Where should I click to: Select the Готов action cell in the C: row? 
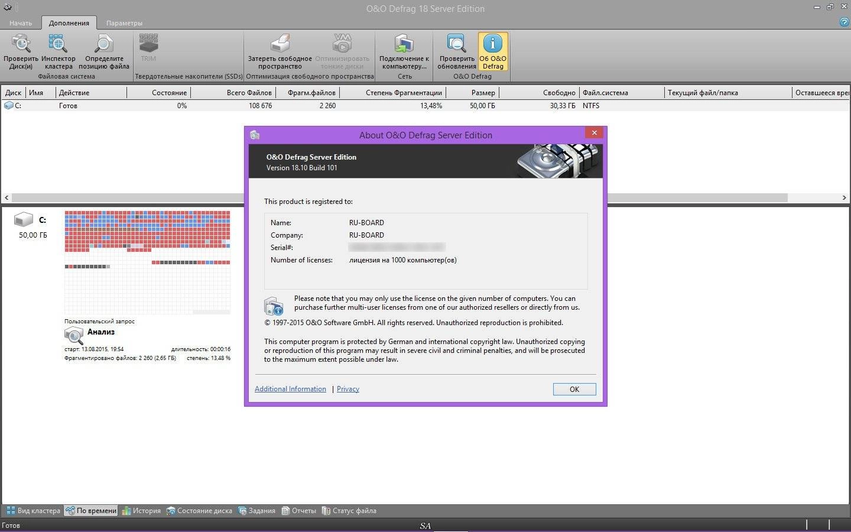coord(68,106)
